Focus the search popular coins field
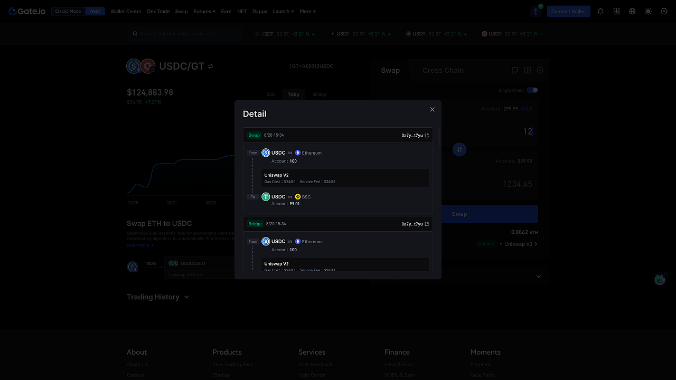676x380 pixels. click(185, 34)
